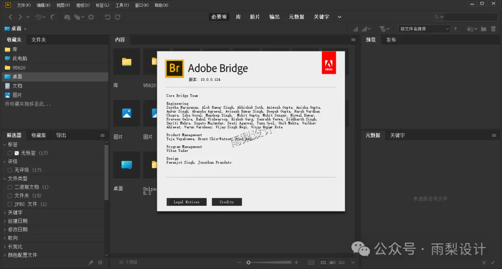Click the thumbnail quality icon

[356, 29]
